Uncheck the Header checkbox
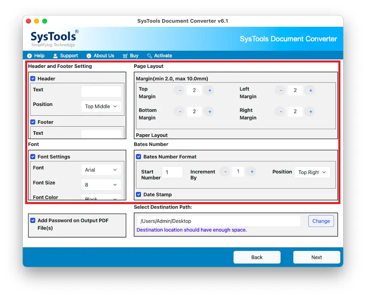Screen dimensions: 366x297 (33, 79)
